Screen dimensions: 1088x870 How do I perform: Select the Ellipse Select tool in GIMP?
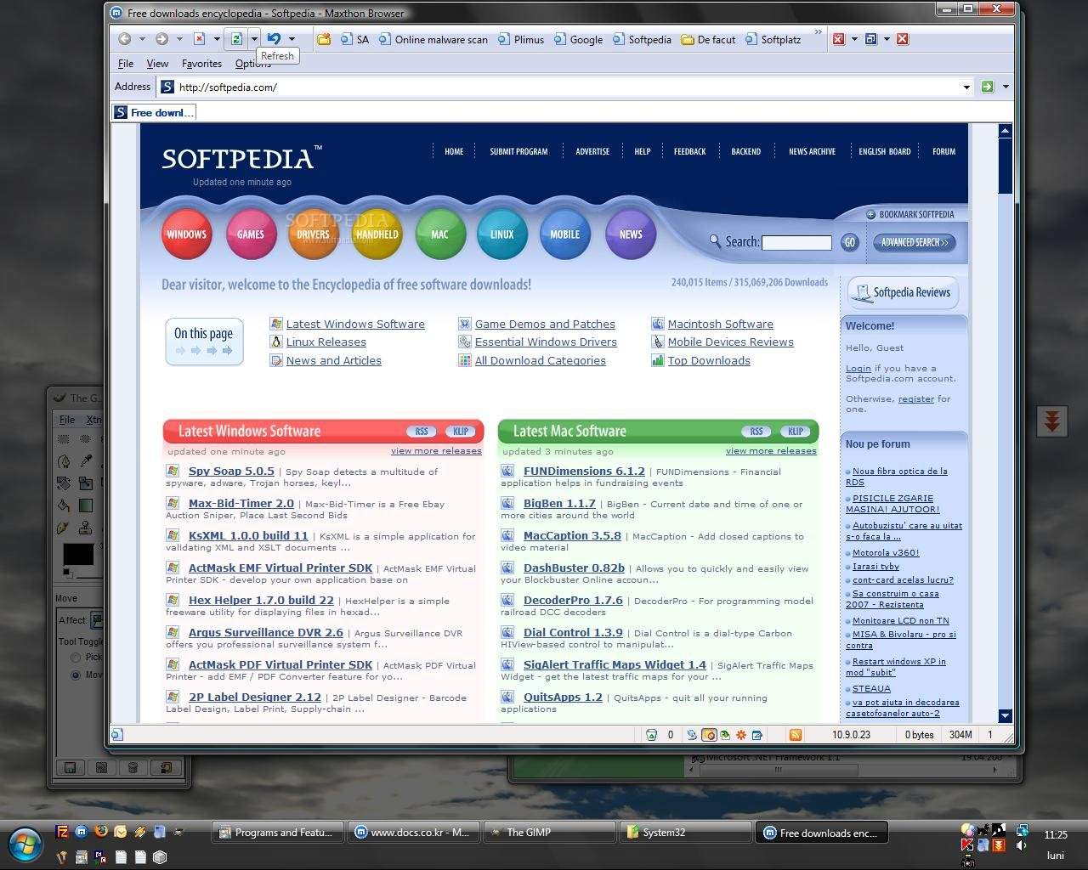tap(85, 439)
